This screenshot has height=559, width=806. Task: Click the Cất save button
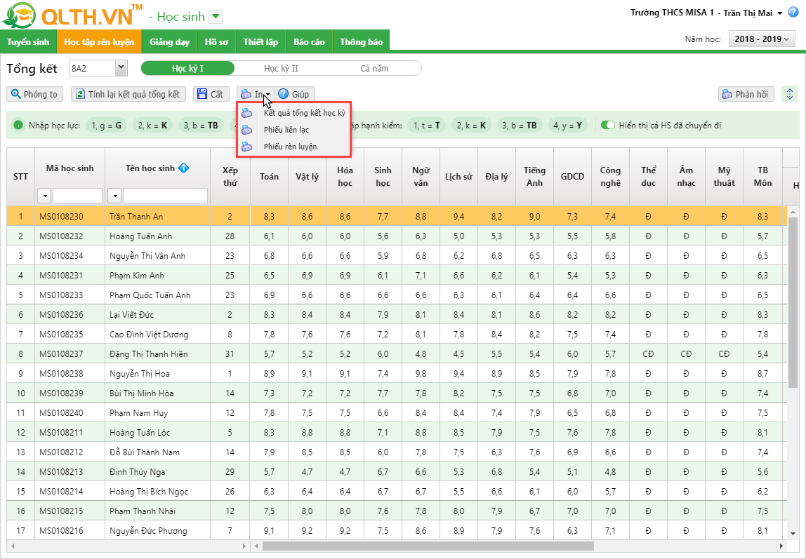[211, 94]
